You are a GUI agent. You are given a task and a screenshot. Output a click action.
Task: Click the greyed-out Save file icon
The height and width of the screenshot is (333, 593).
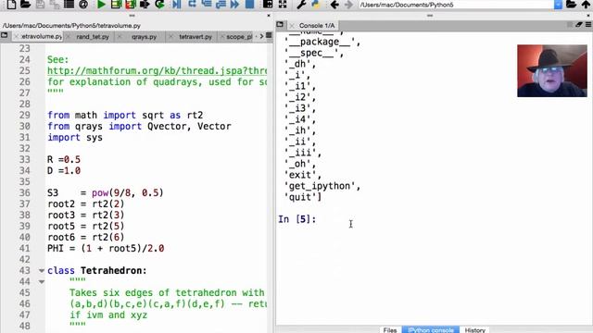coord(40,4)
